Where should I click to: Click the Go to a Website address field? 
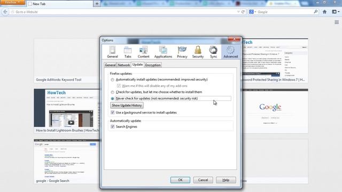pos(125,12)
